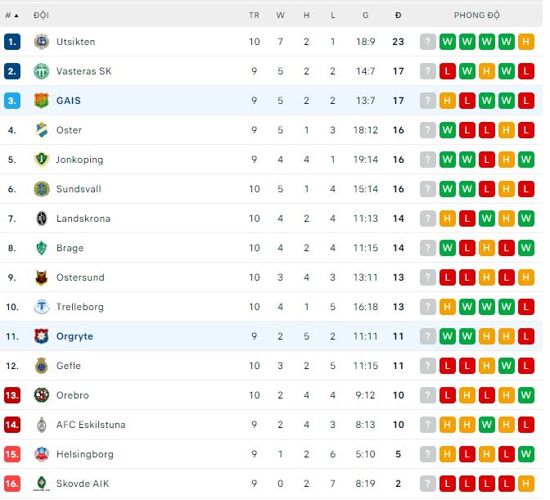This screenshot has height=500, width=550.
Task: Click the Helsingborg team crest
Action: [42, 454]
